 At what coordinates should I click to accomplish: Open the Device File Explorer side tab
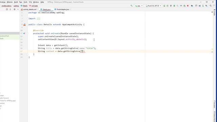tap(214, 117)
